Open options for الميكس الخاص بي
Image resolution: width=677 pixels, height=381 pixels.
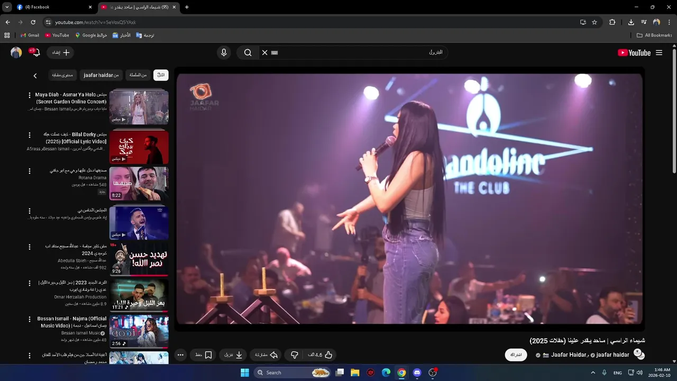coord(30,211)
